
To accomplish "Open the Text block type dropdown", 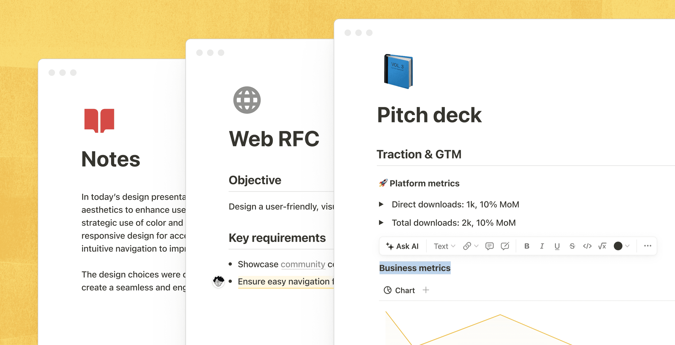I will click(444, 246).
